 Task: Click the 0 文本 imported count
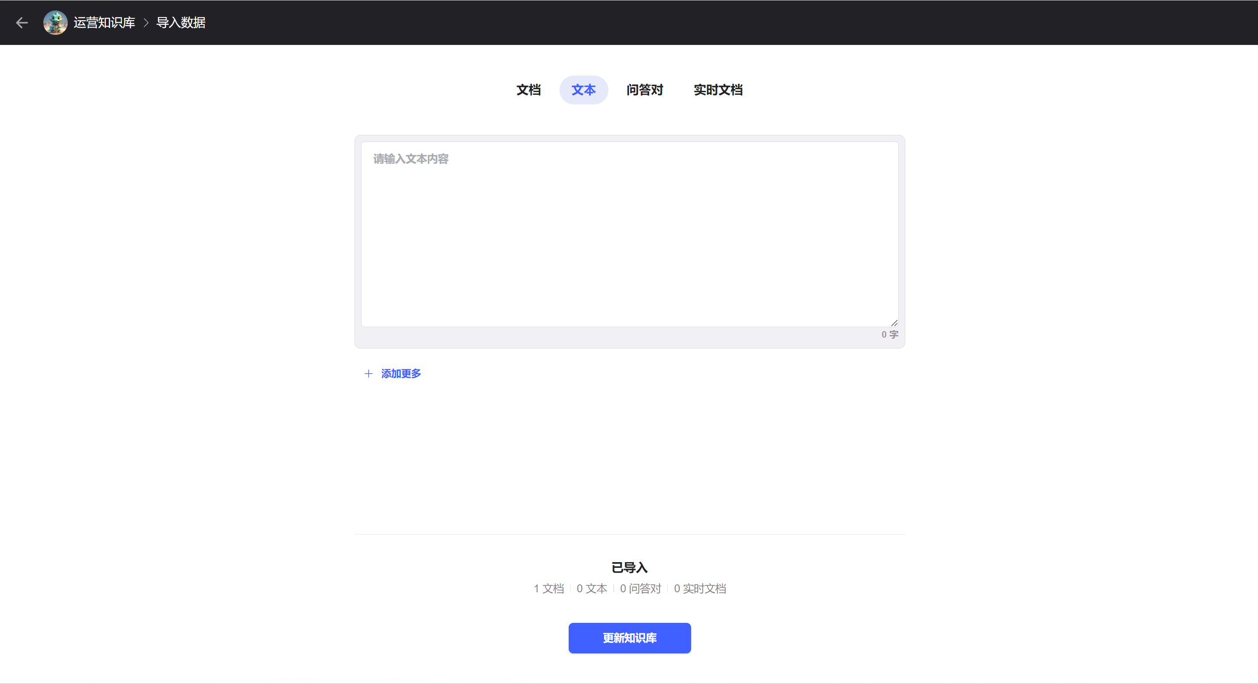591,589
